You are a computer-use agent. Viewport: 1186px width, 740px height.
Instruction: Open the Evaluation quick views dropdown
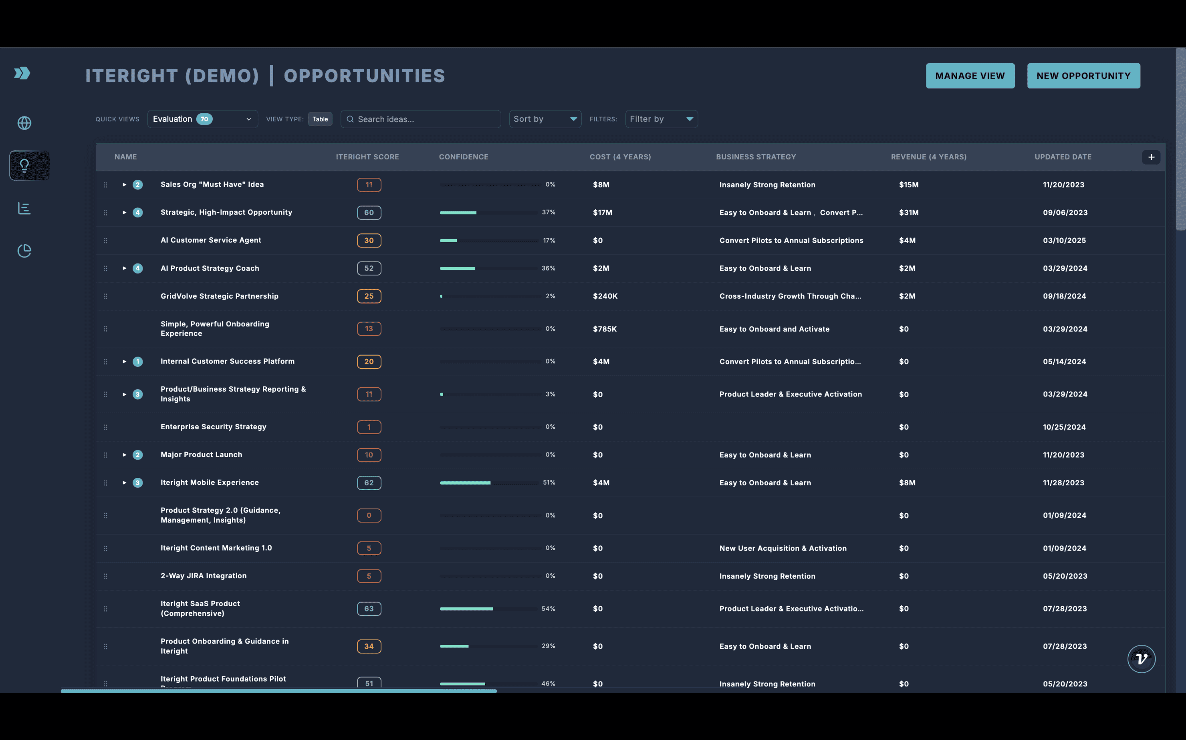202,119
